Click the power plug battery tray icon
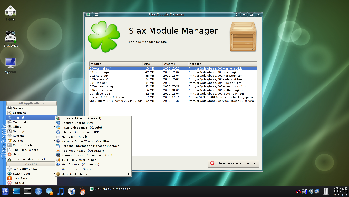 click(305, 191)
